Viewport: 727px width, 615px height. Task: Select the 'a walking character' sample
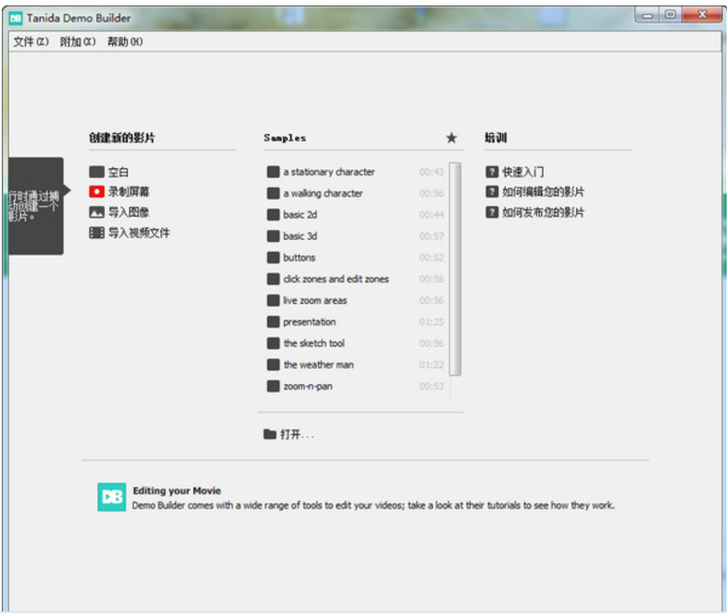(323, 193)
